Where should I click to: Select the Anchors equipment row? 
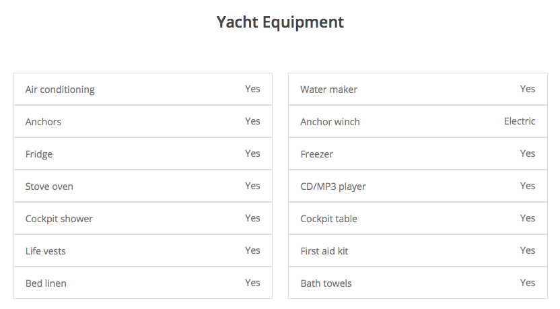(143, 121)
